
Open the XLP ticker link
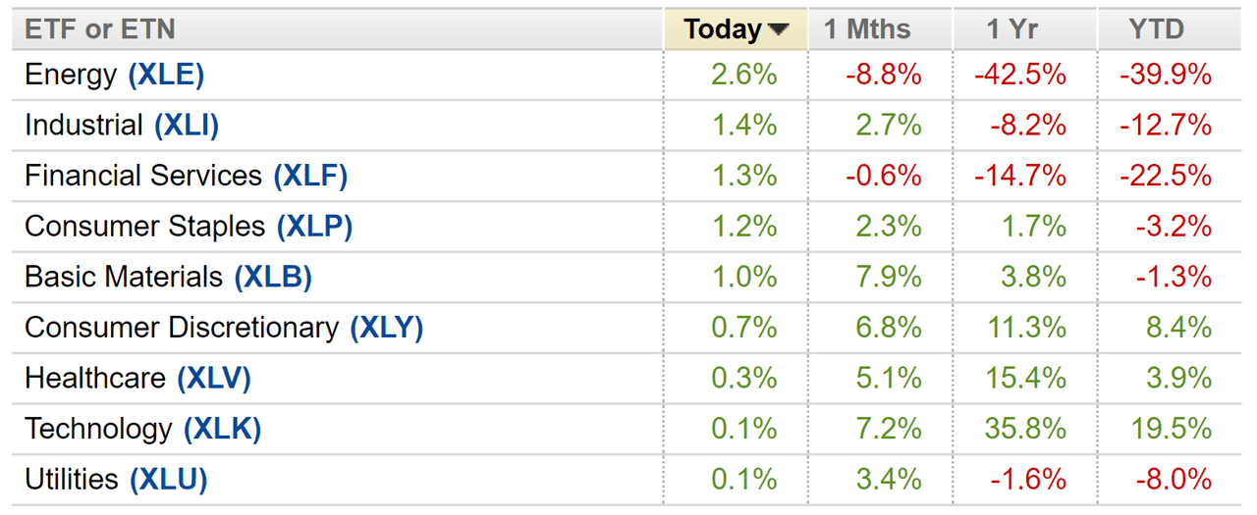point(314,227)
